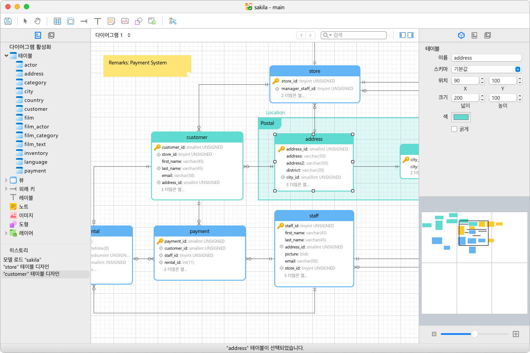This screenshot has height=353, width=530.
Task: Open the 다이어그램 1 selector
Action: (111, 35)
